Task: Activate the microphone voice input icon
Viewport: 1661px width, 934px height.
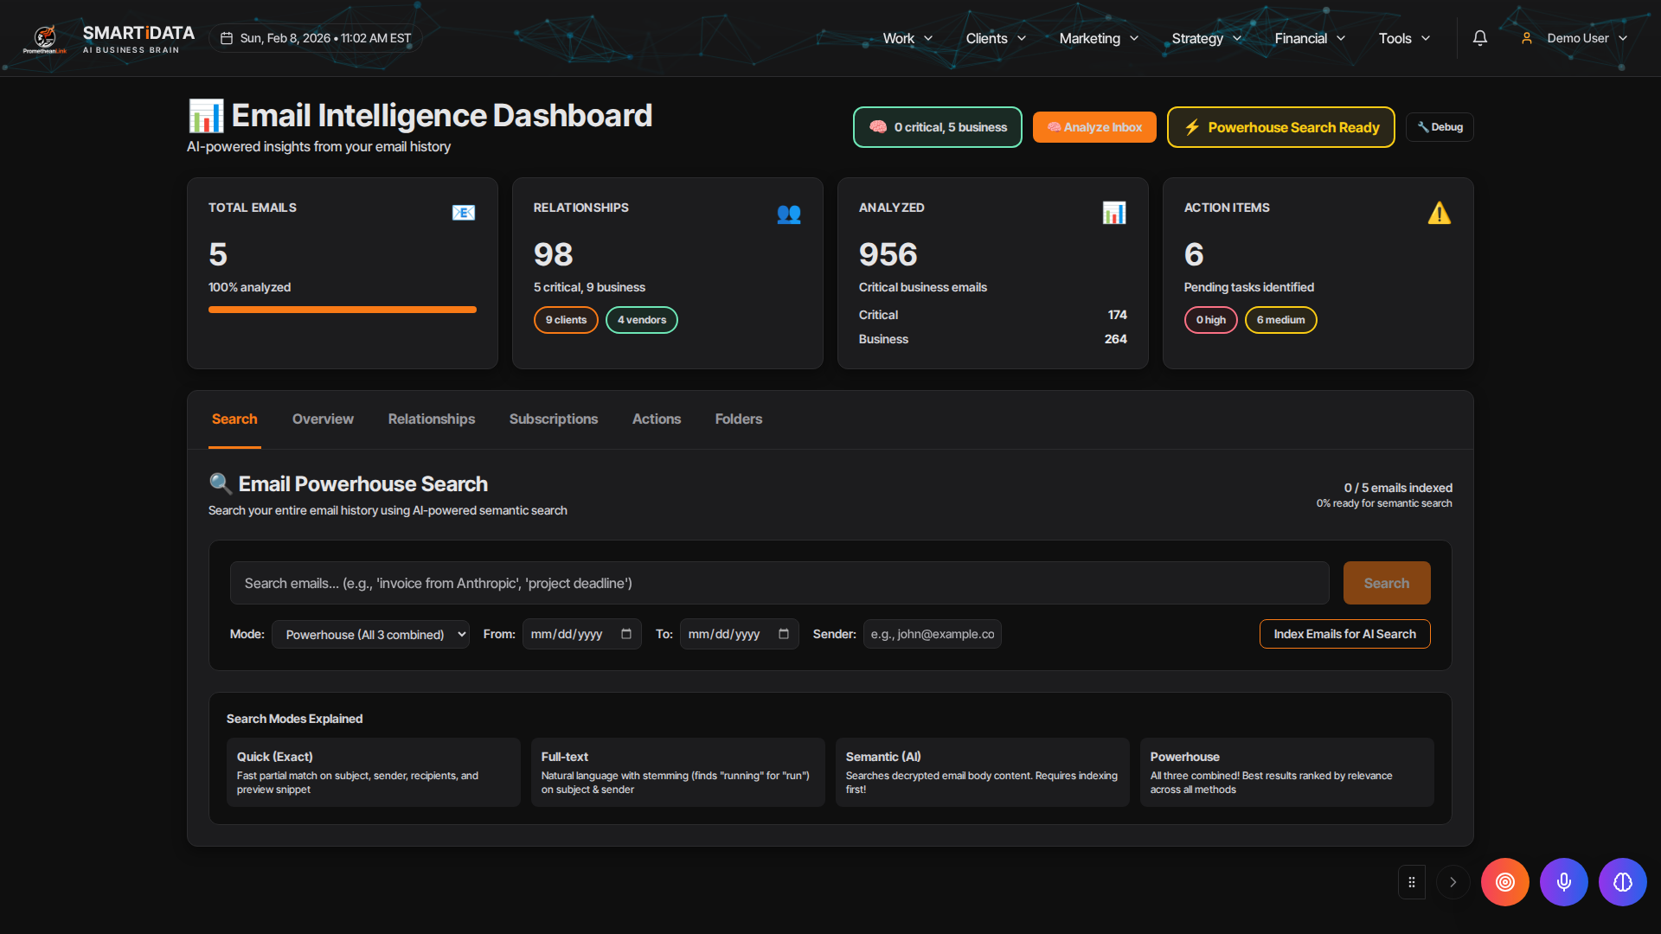Action: [x=1563, y=882]
